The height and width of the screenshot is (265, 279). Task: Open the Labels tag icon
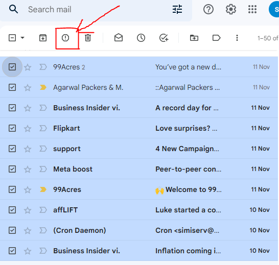216,38
